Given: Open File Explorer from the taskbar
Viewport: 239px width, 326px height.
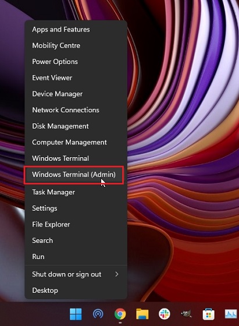Looking at the screenshot, I should tap(142, 314).
